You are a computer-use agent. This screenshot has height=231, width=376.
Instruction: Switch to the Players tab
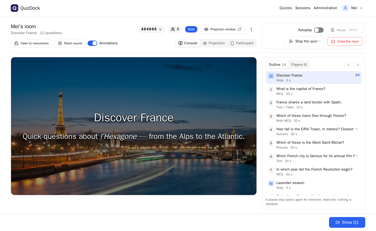tap(299, 65)
